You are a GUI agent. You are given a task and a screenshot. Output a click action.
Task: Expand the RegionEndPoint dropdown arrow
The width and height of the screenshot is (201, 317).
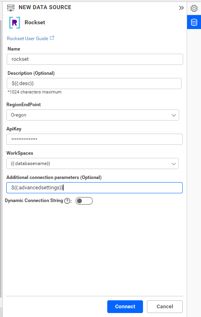click(x=174, y=115)
